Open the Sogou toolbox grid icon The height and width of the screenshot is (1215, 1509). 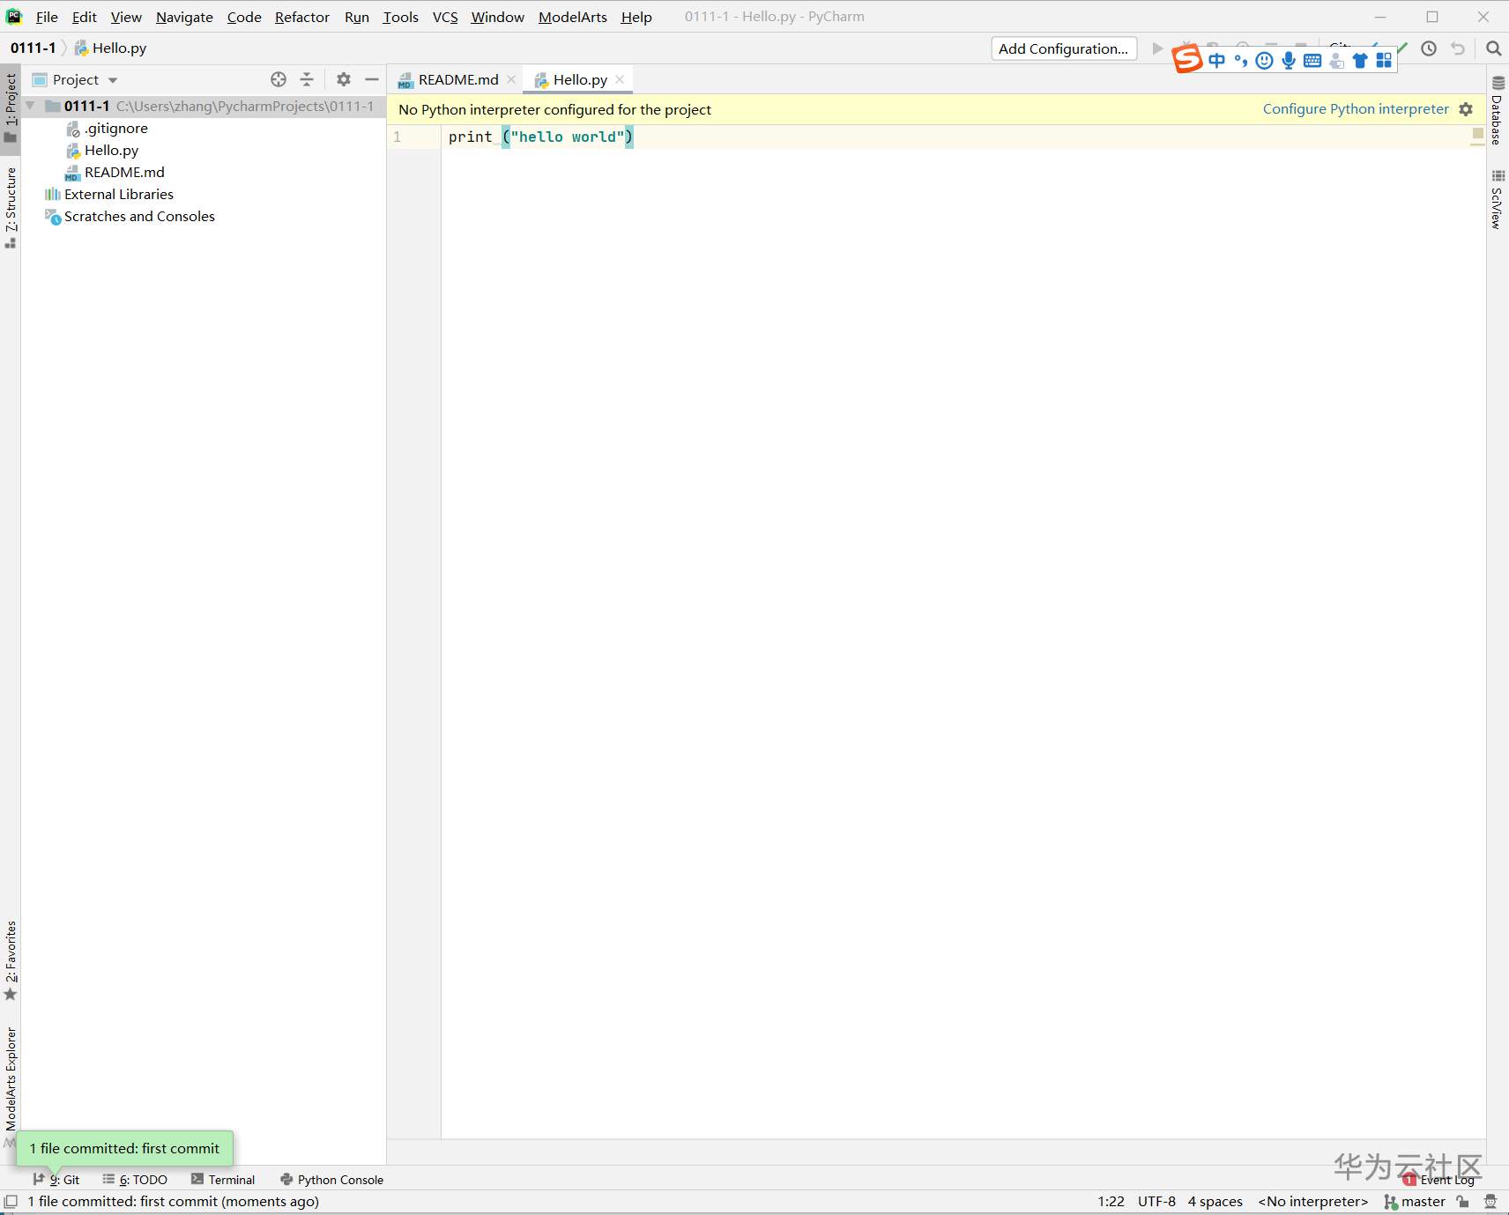coord(1384,60)
